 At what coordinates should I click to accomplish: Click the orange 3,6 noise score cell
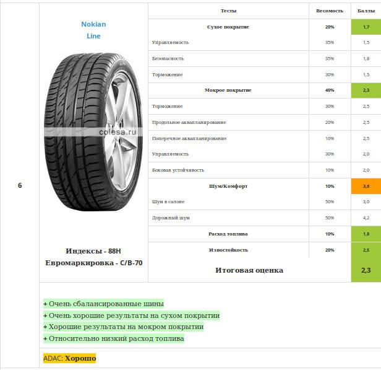tap(366, 186)
